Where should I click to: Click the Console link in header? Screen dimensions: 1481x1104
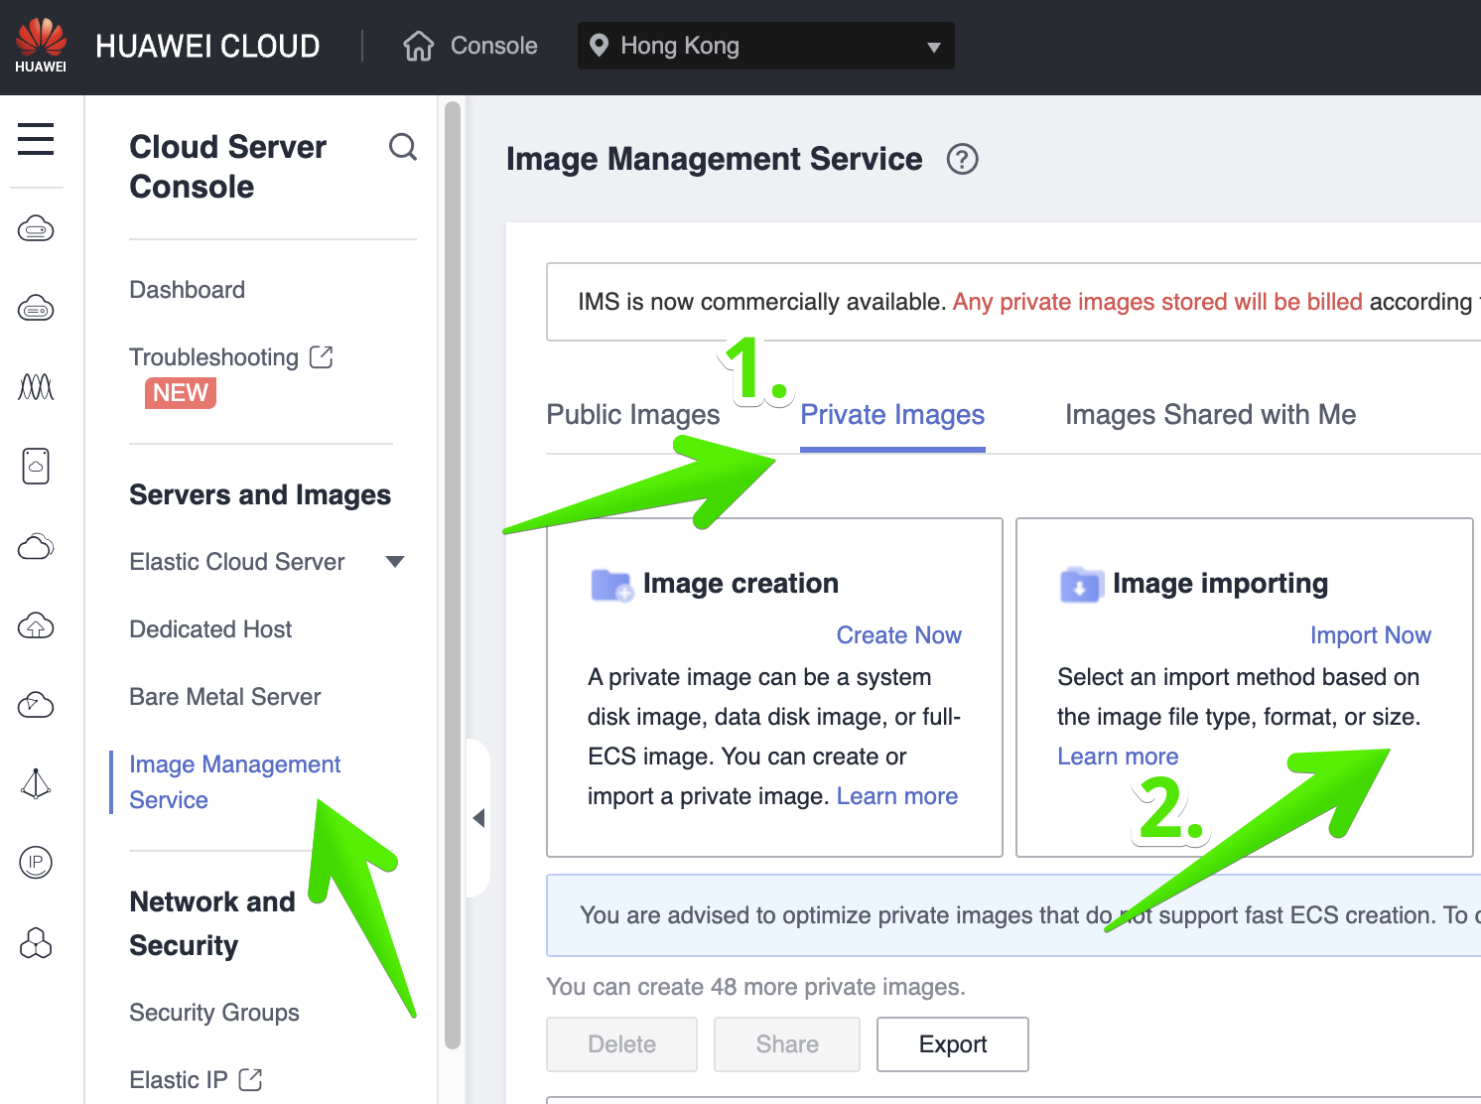pyautogui.click(x=494, y=46)
